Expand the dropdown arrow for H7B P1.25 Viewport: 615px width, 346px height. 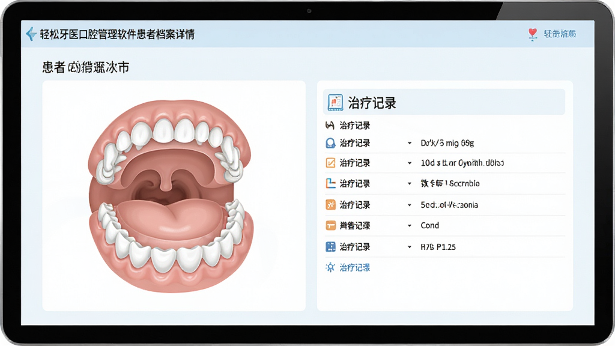[x=410, y=247]
